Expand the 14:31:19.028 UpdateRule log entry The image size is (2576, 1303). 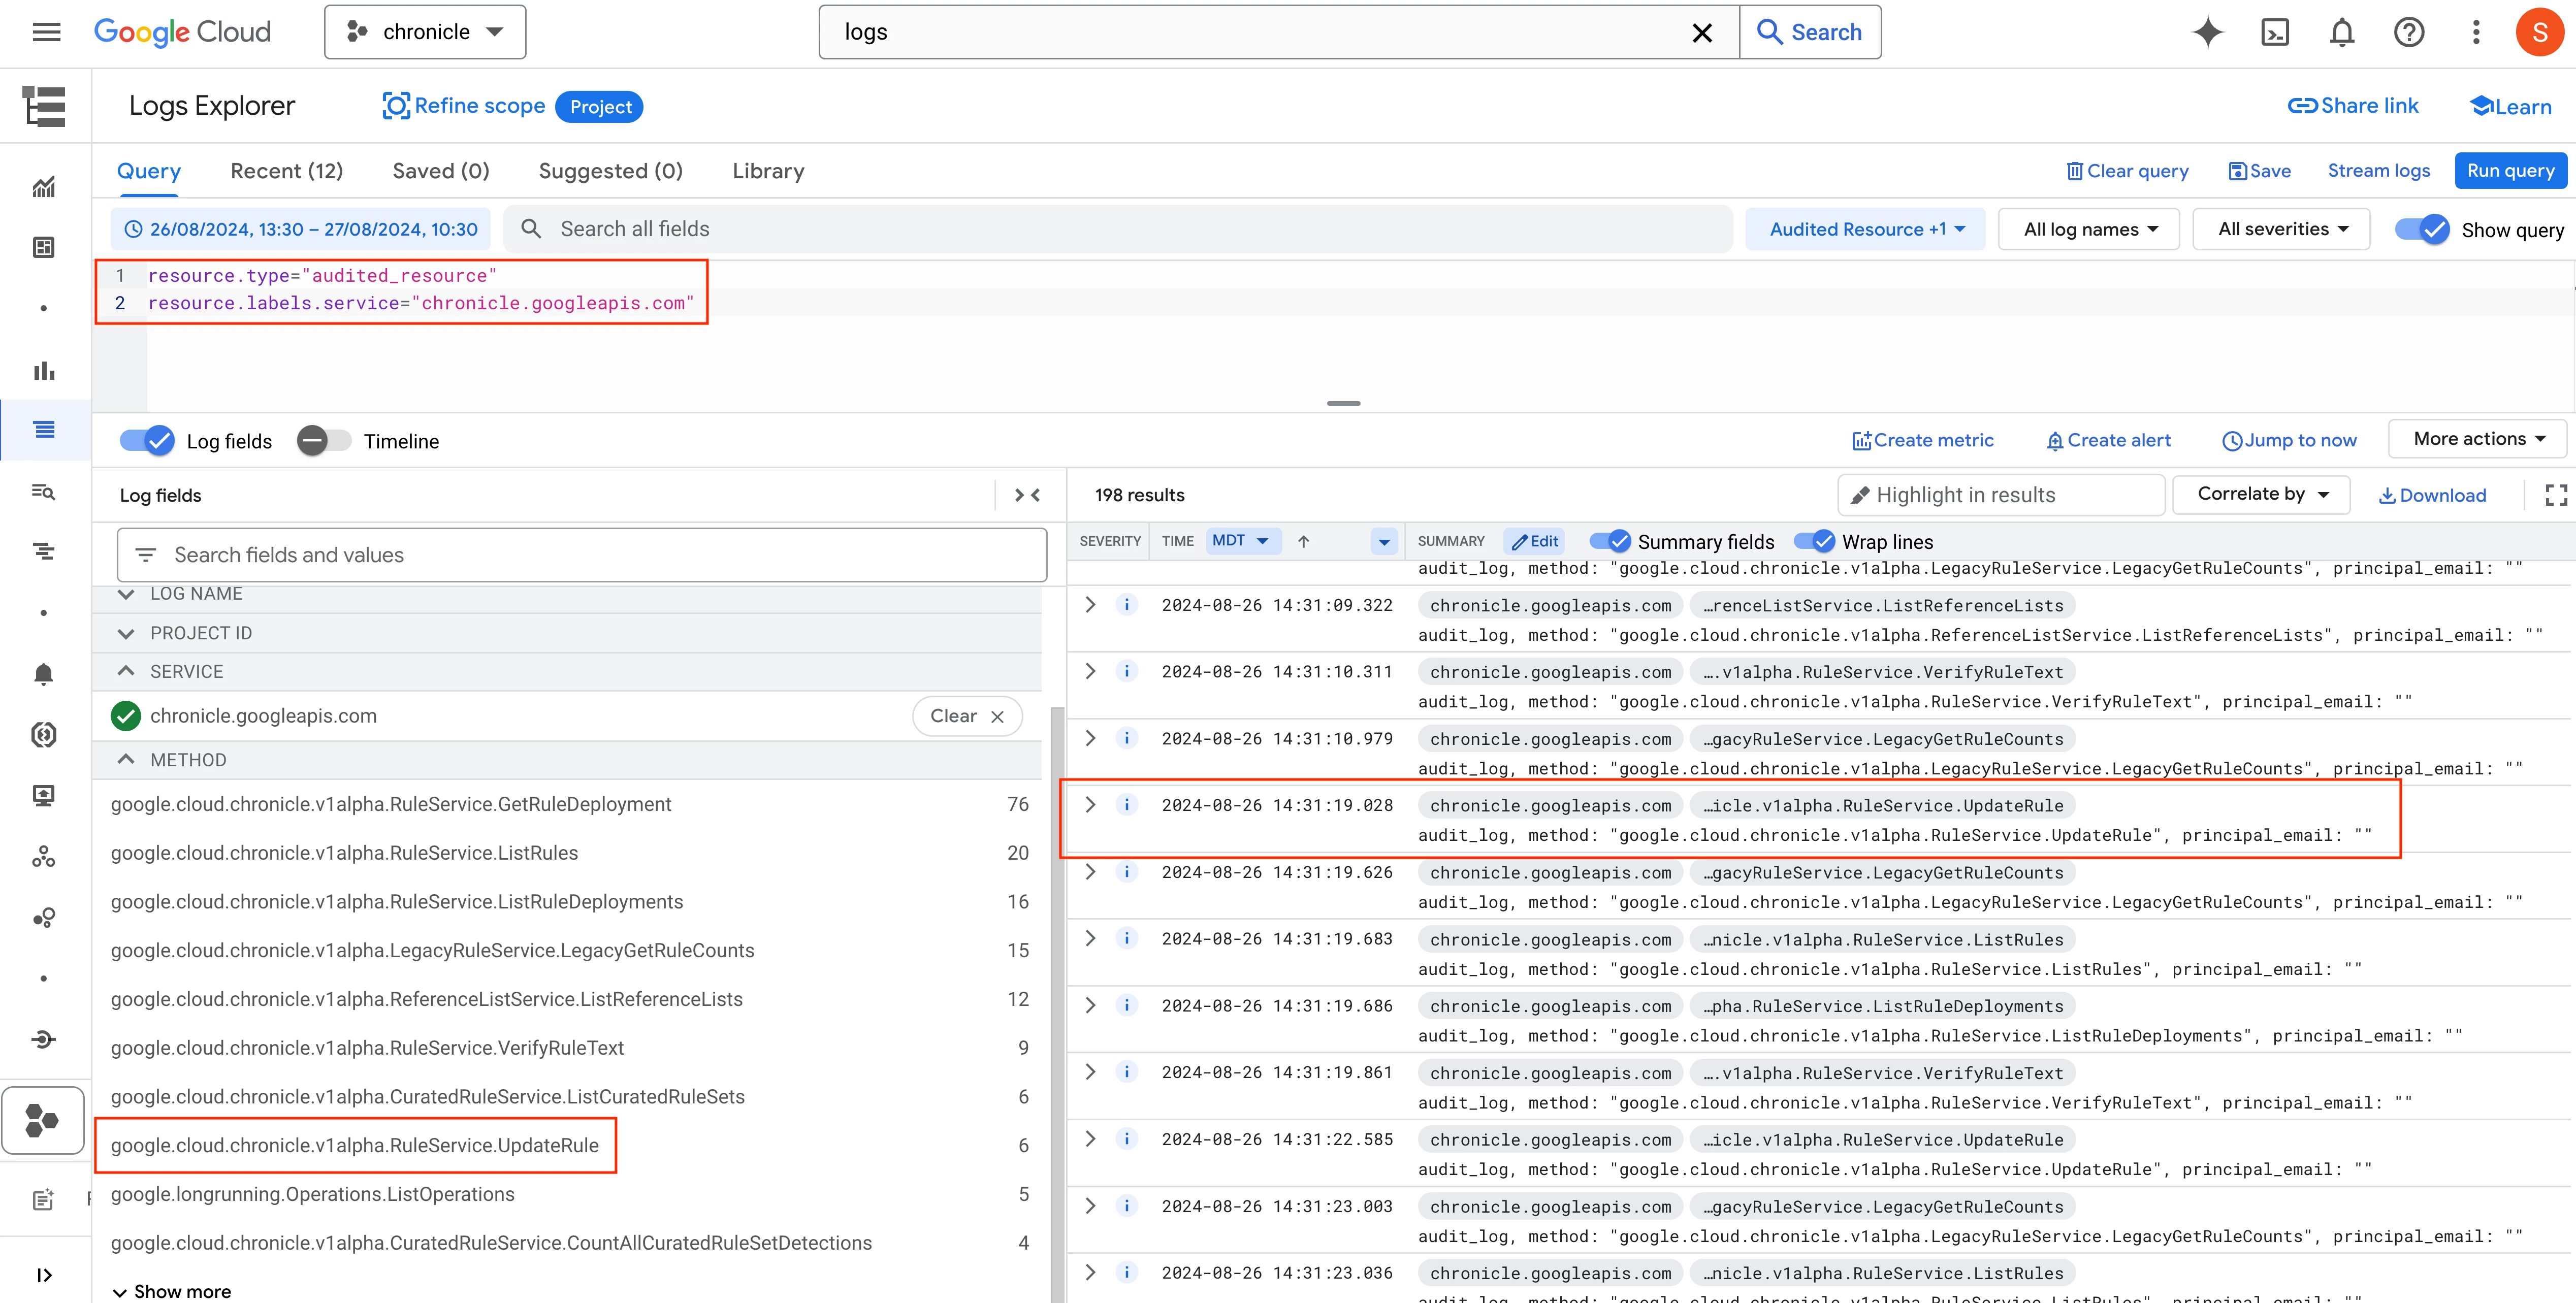click(1091, 805)
